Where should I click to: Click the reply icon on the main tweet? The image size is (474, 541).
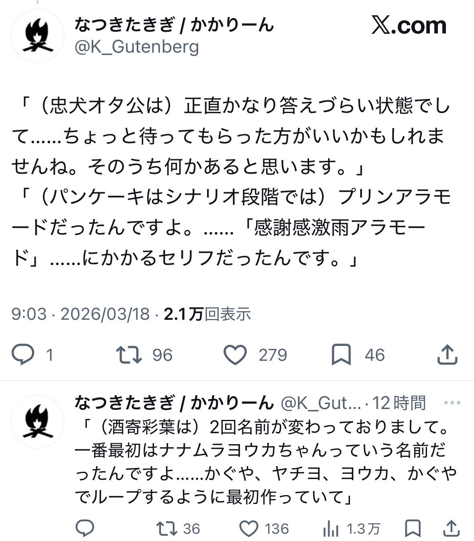pyautogui.click(x=23, y=354)
